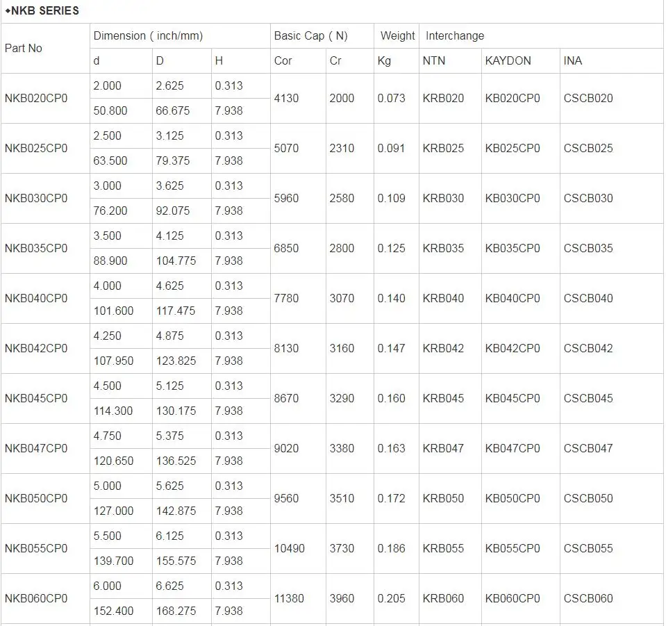Click dimension value 92.075
Screen dimensions: 666x626
[x=173, y=211]
